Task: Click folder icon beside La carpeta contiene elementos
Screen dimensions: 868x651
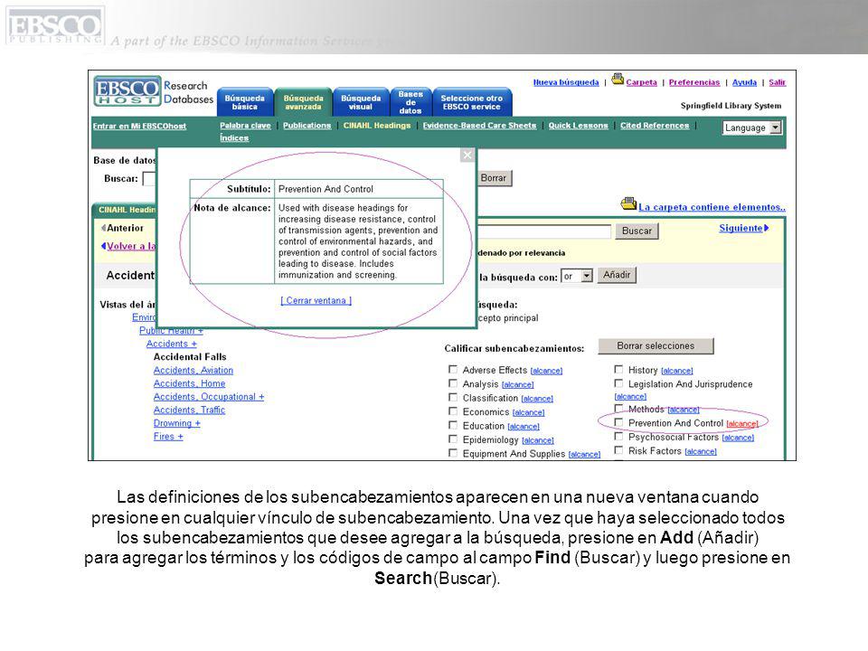Action: [x=628, y=203]
